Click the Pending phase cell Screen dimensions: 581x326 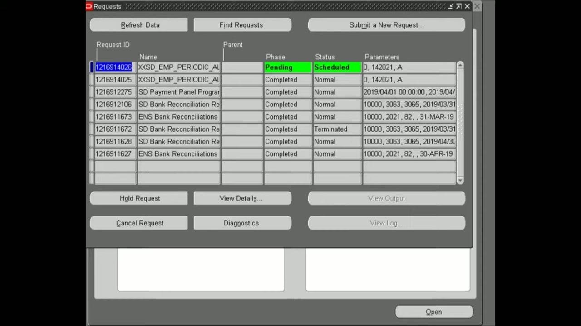[288, 67]
